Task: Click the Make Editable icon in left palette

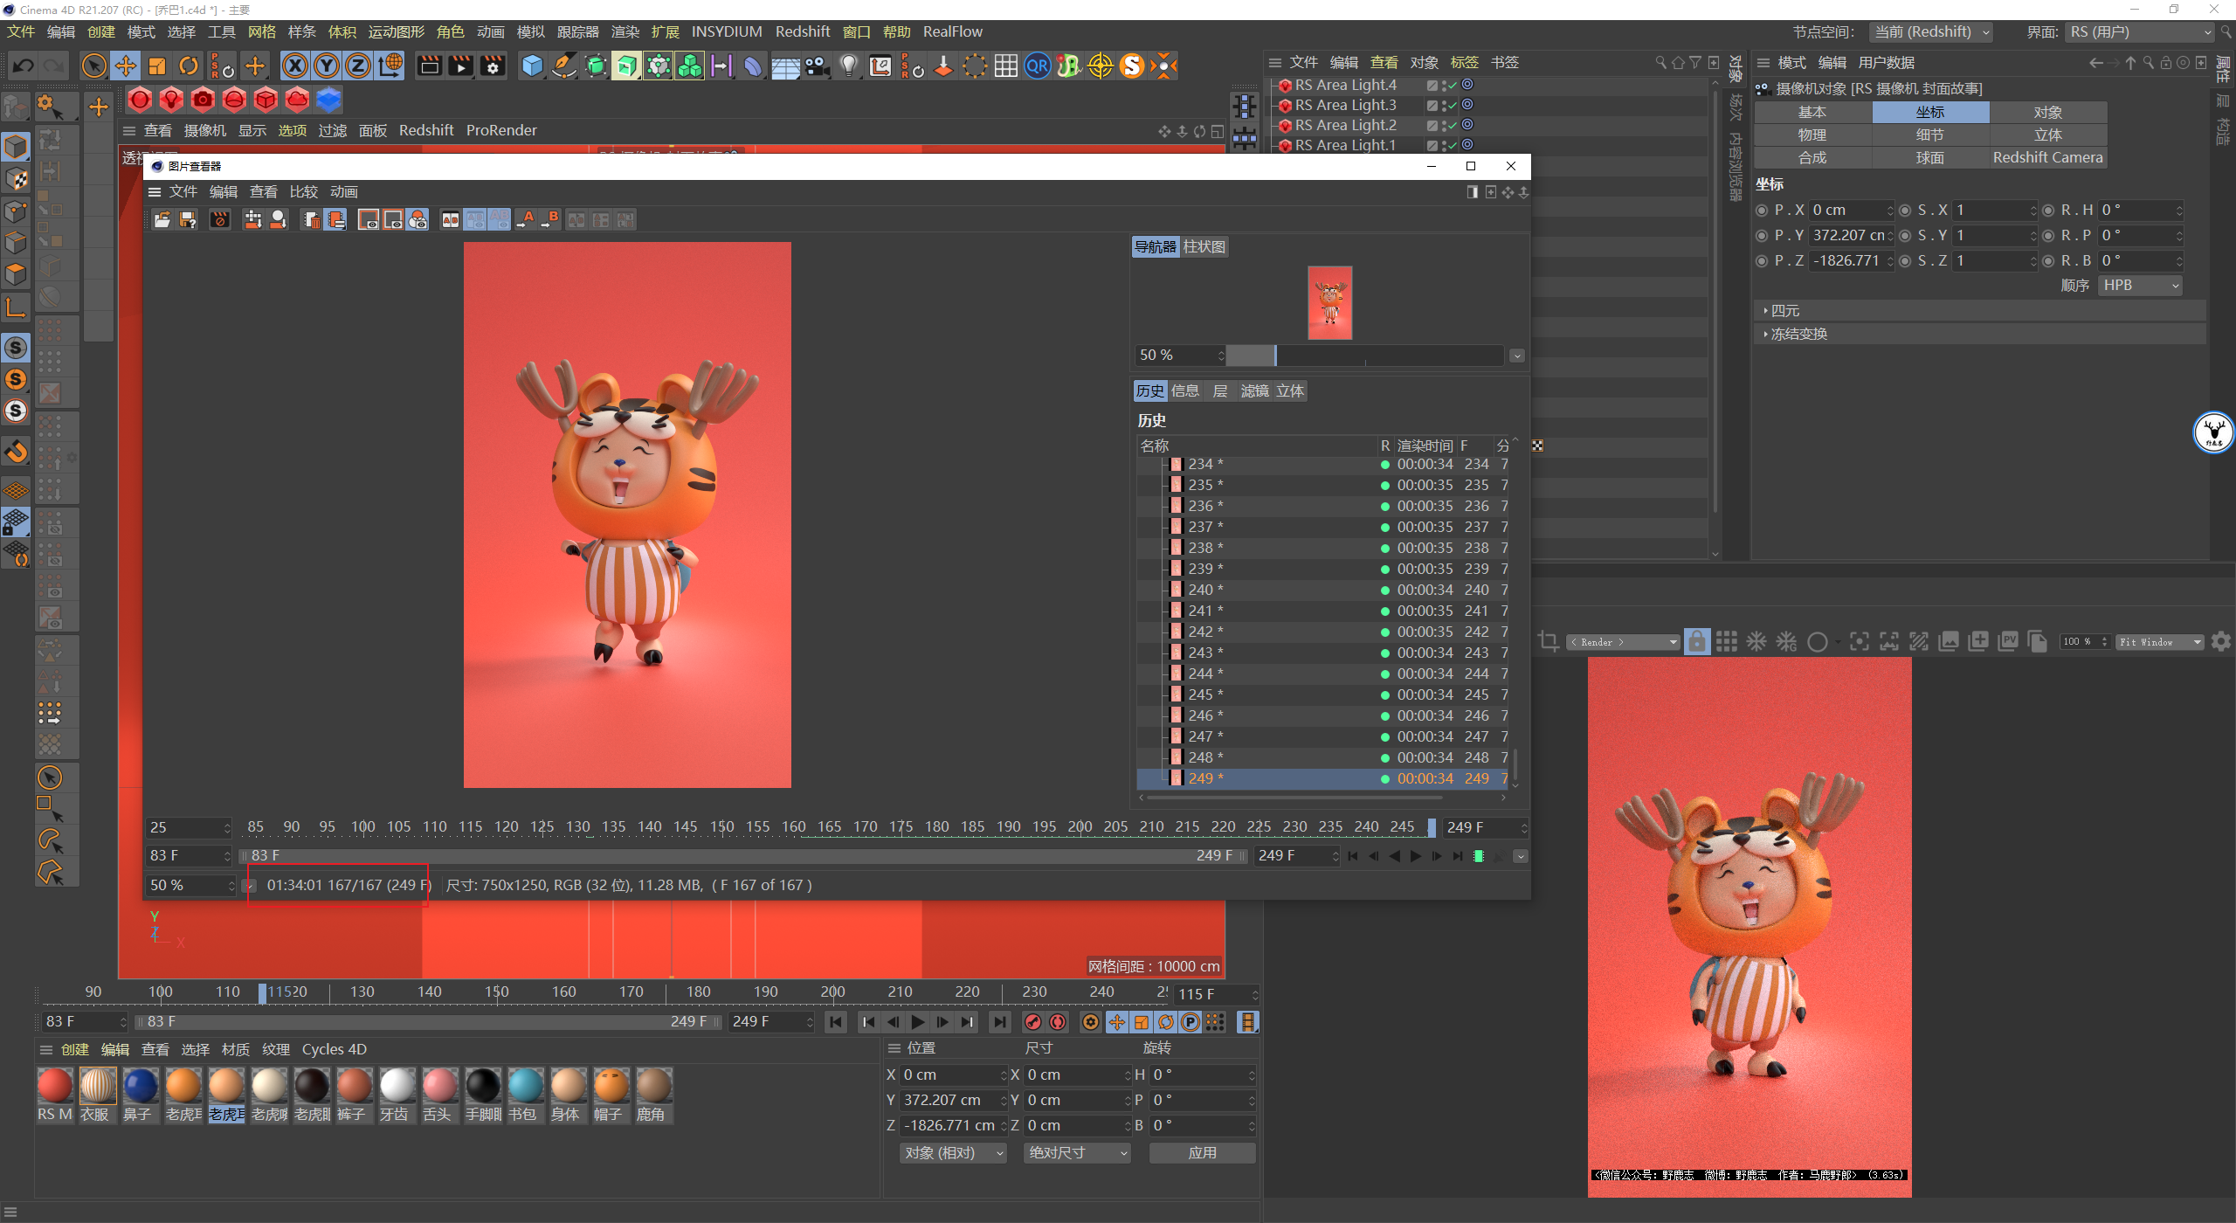Action: pos(17,108)
